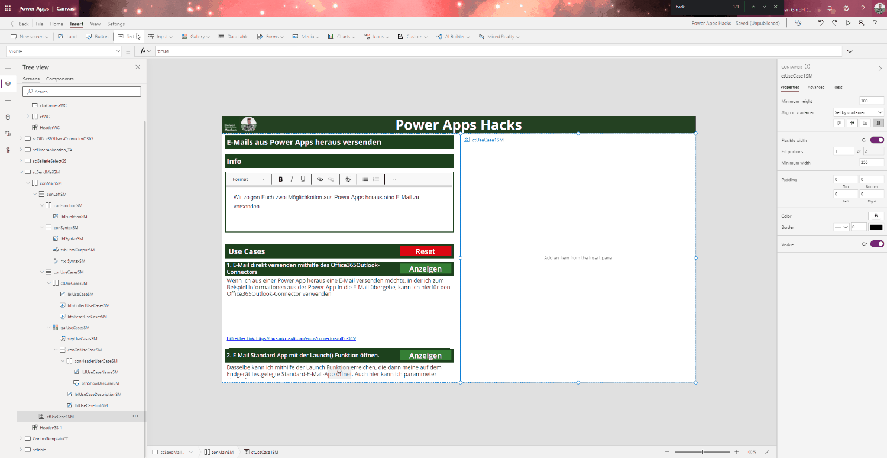Expand the scOffice365UsersConnectorO365 screen

click(x=21, y=138)
